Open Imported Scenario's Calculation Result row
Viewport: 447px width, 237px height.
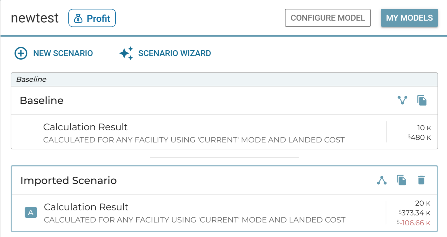pyautogui.click(x=86, y=207)
